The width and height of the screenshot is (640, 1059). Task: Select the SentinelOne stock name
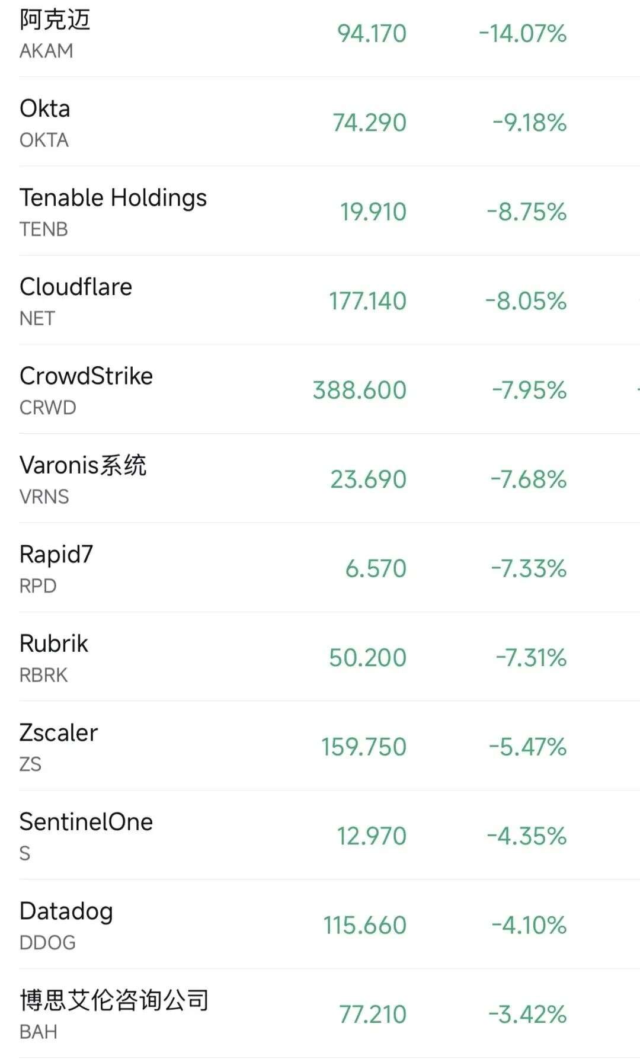coord(86,822)
